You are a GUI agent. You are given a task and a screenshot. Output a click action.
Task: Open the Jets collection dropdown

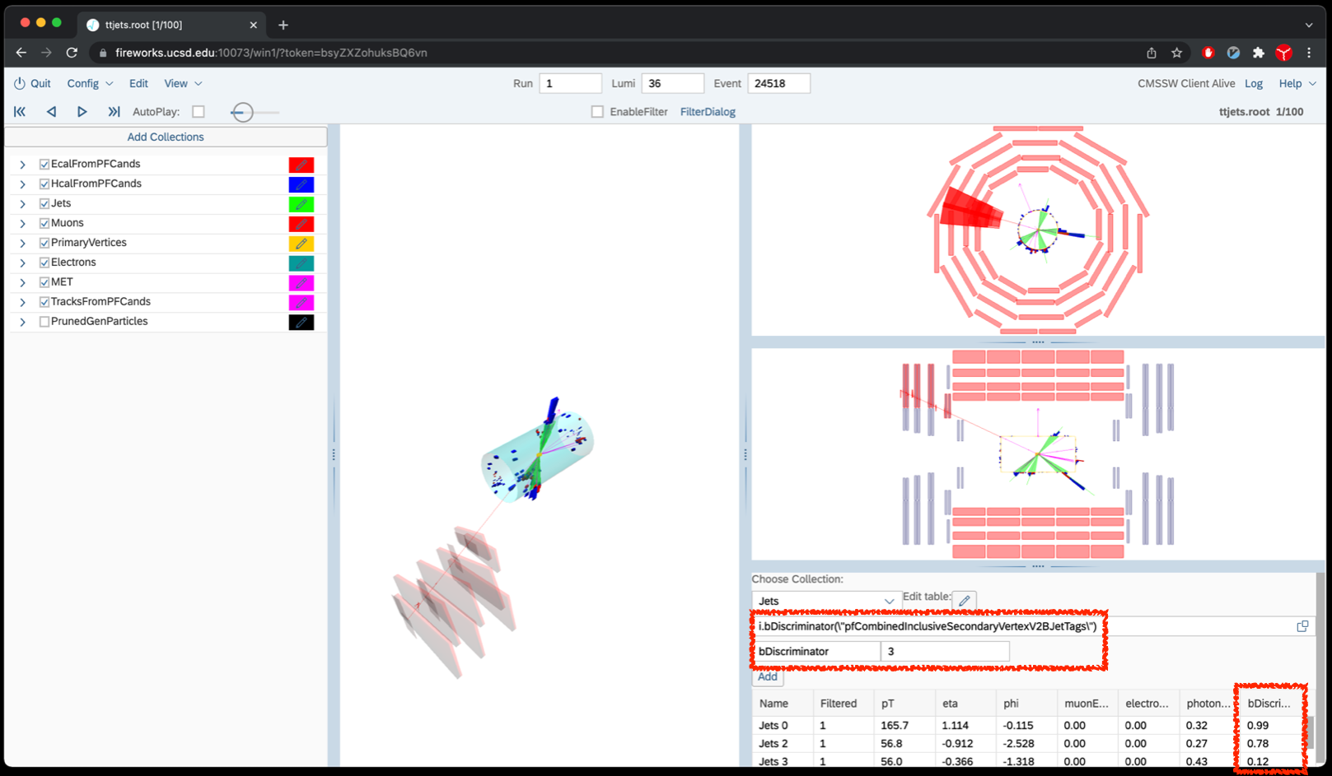pos(825,601)
